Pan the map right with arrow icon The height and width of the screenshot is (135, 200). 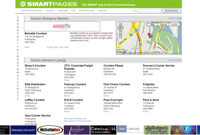(122, 27)
